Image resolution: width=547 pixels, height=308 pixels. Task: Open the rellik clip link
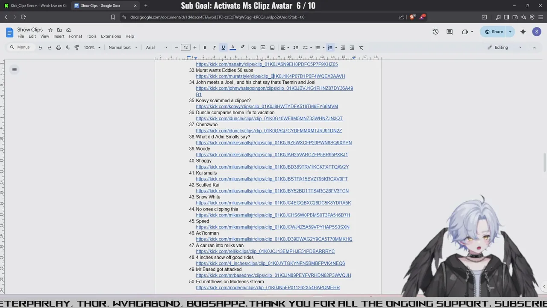[265, 252]
